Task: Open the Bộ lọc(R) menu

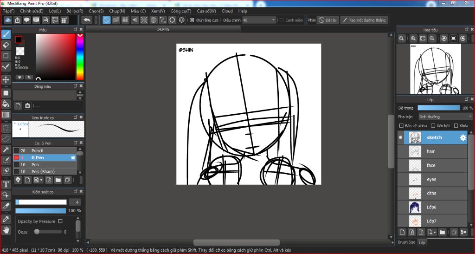Action: pyautogui.click(x=75, y=11)
